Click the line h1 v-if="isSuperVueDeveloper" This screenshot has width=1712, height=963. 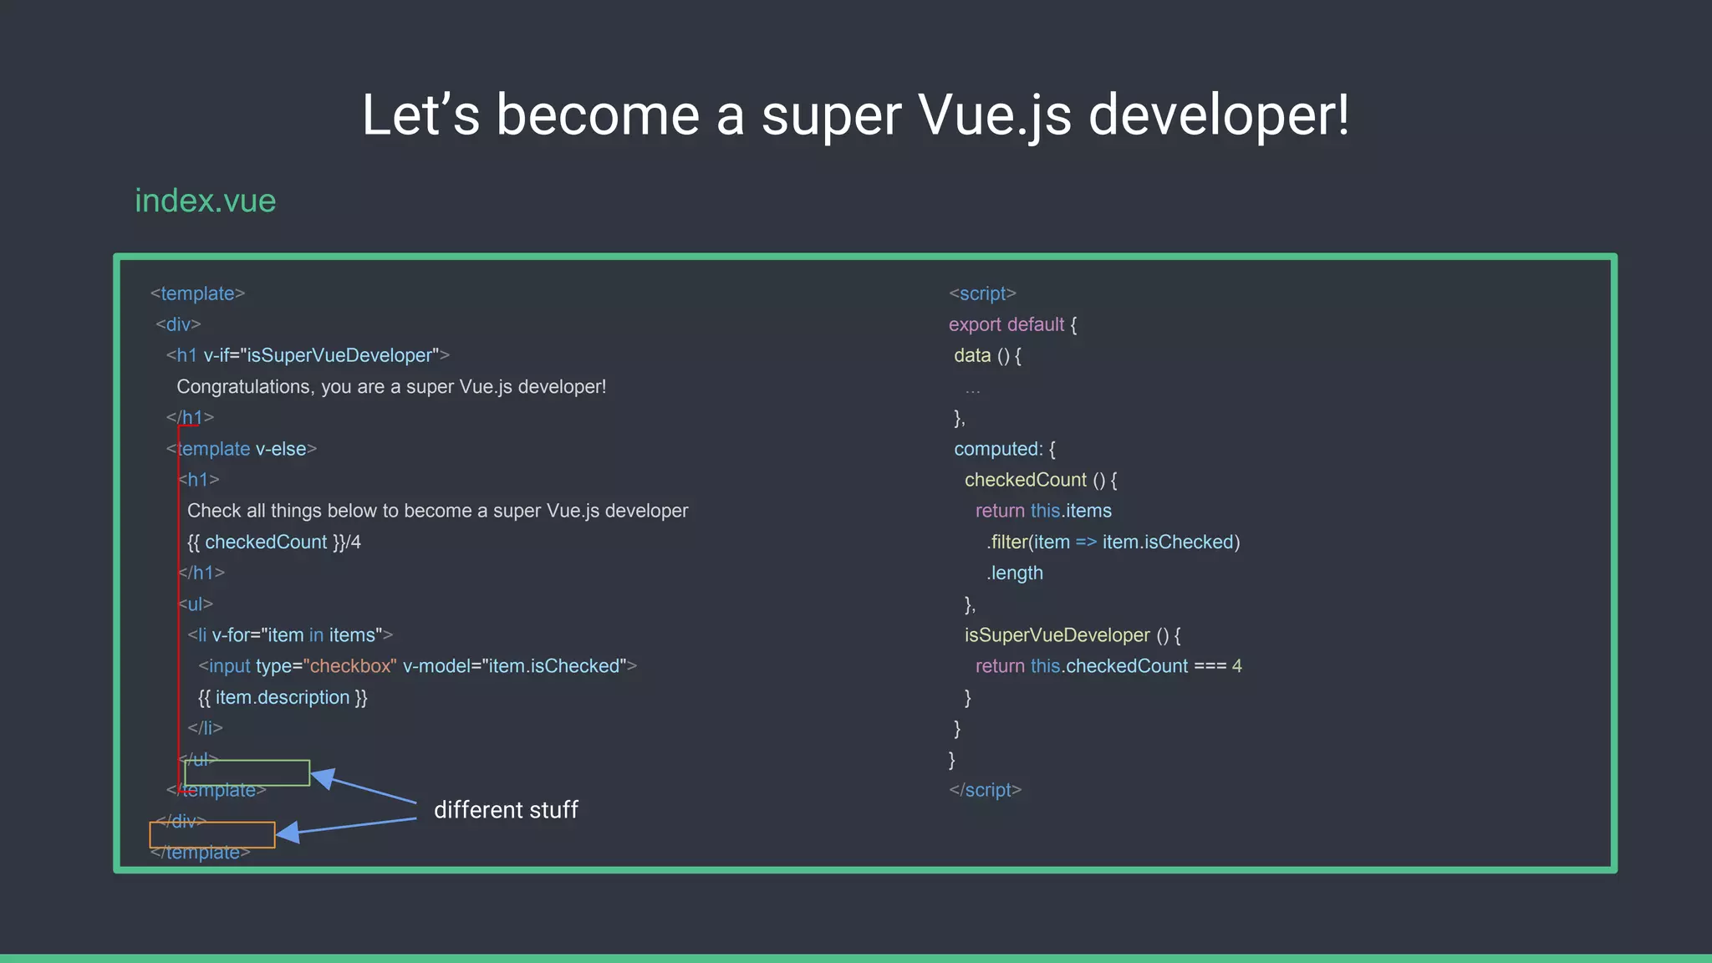308,355
